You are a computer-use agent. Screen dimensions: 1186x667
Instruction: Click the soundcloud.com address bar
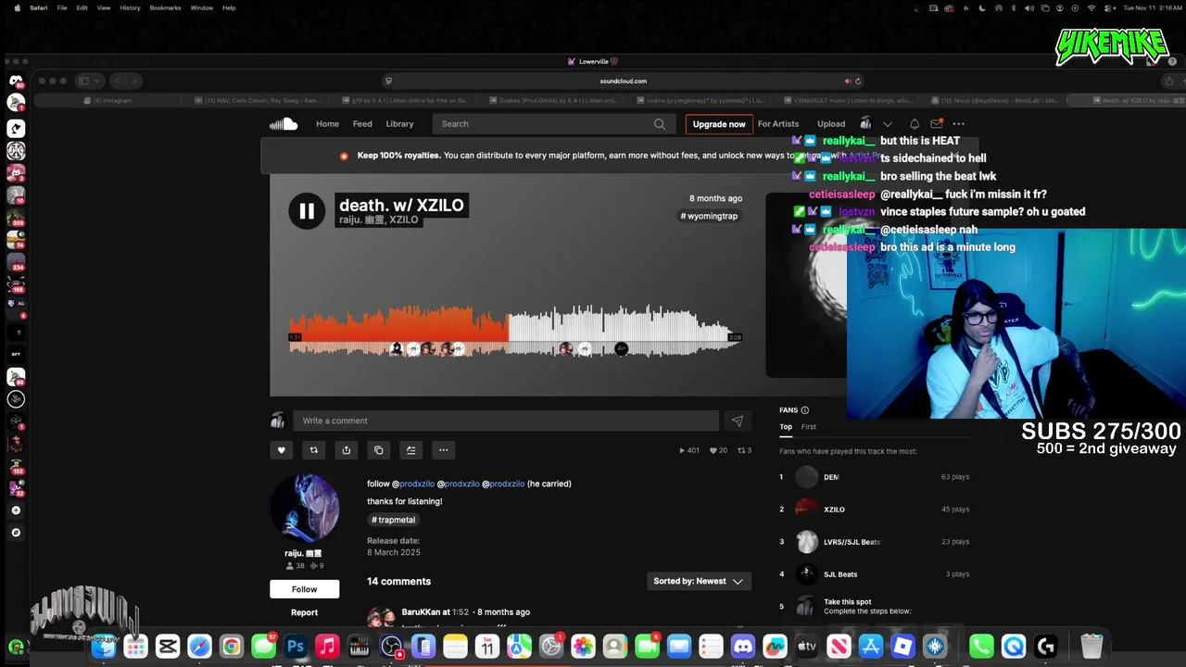pyautogui.click(x=623, y=81)
